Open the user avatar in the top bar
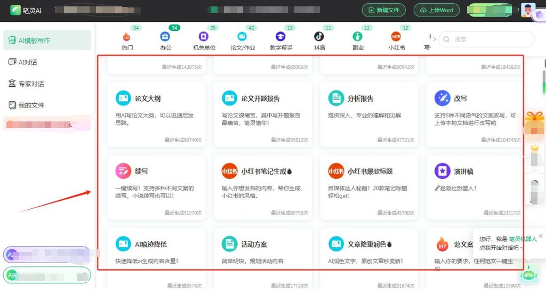The image size is (546, 294). click(x=528, y=10)
